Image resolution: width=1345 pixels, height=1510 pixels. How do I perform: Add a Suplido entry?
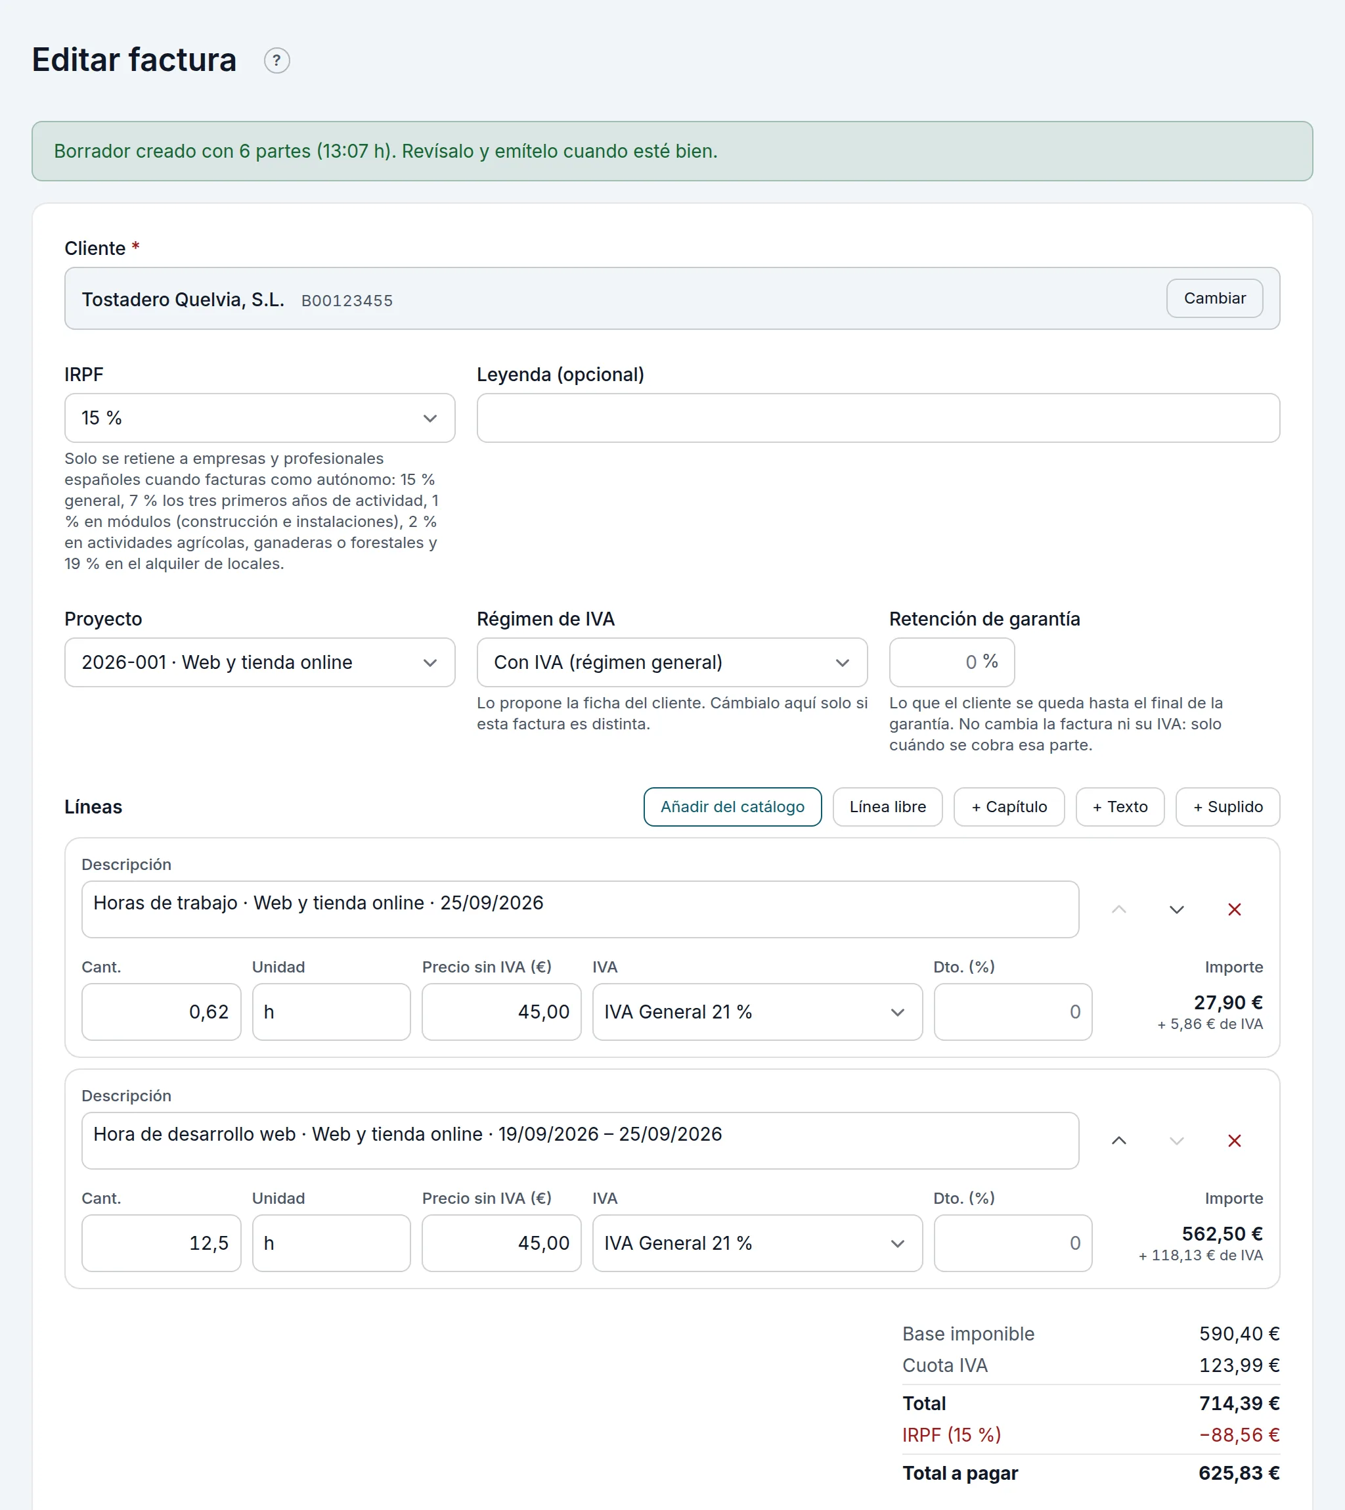1227,807
